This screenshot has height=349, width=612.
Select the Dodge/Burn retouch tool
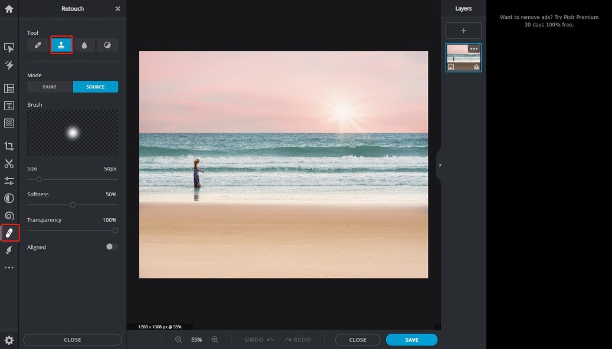tap(107, 45)
